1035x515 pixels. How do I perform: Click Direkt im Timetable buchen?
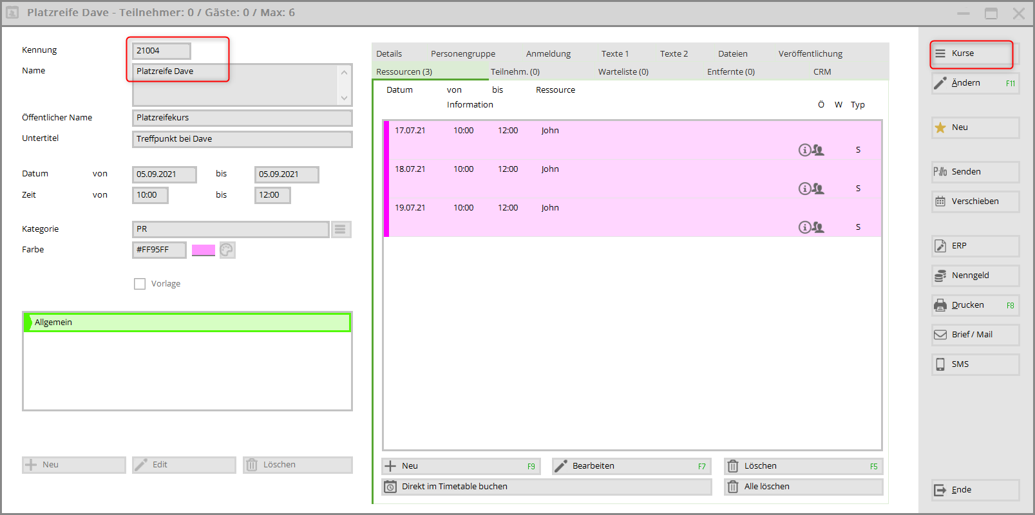click(x=546, y=487)
